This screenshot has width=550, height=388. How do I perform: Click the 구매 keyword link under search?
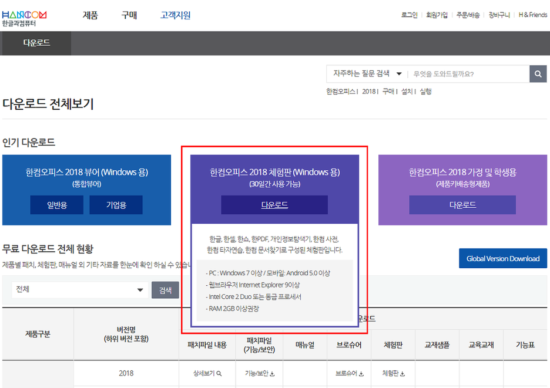pyautogui.click(x=388, y=92)
